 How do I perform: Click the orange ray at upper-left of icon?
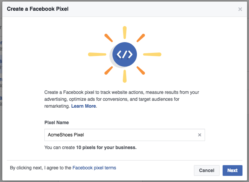(x=109, y=38)
